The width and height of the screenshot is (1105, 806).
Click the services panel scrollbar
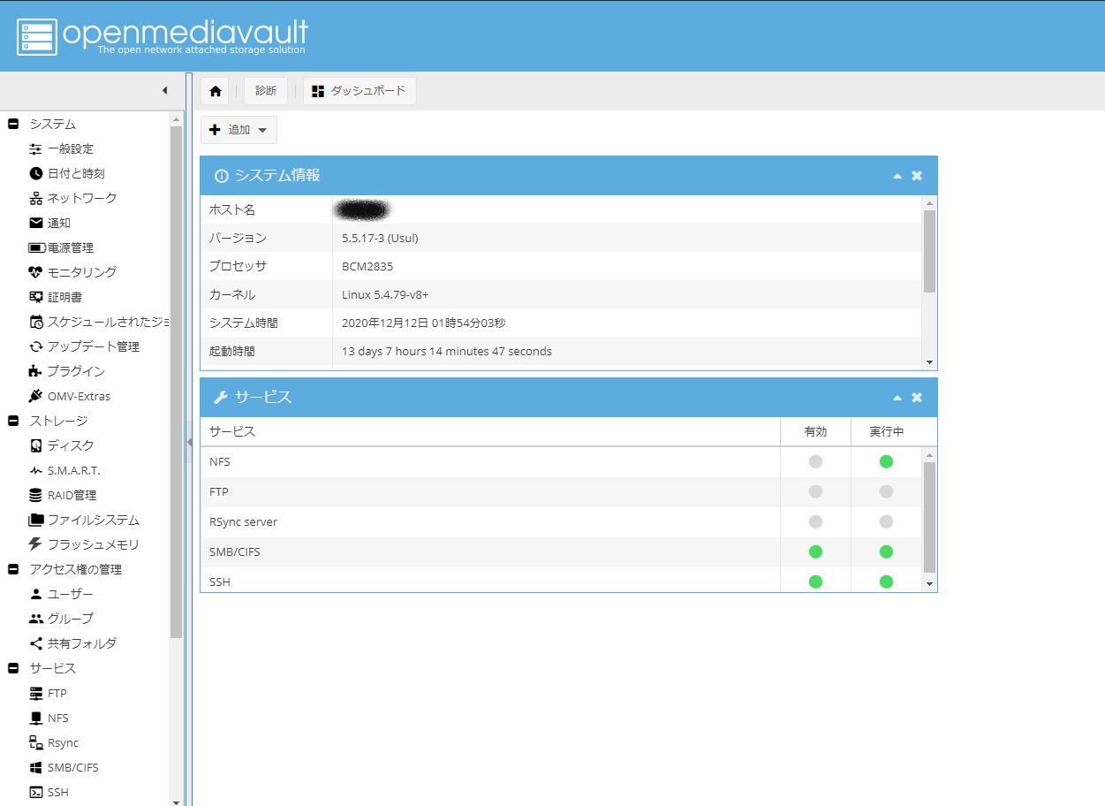coord(928,517)
